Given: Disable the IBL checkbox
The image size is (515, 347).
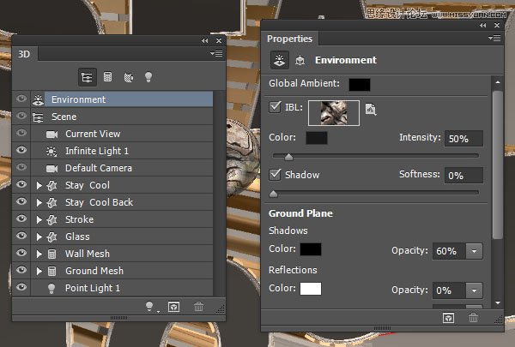Looking at the screenshot, I should [276, 108].
